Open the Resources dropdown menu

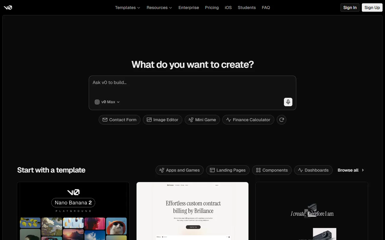point(159,7)
